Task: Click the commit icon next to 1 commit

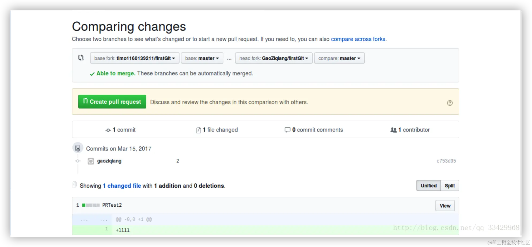Action: point(108,130)
